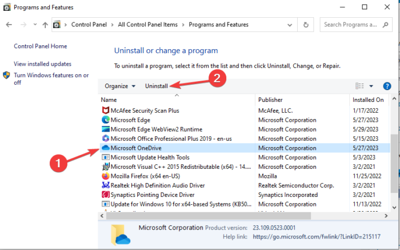This screenshot has width=400, height=250.
Task: Open the address bar history dropdown
Action: pyautogui.click(x=292, y=25)
